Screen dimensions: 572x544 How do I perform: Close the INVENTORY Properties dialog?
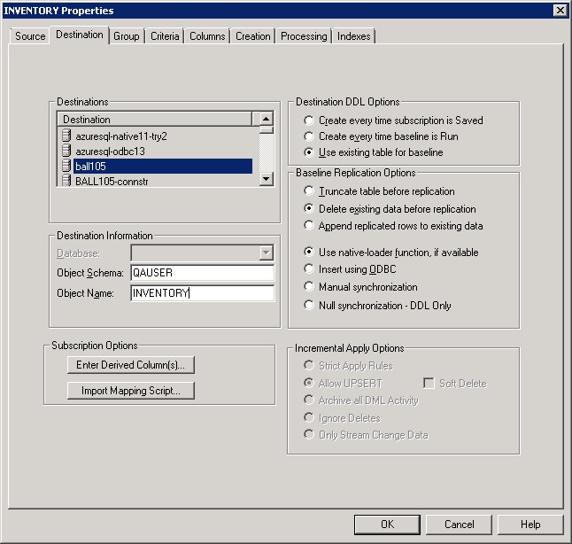click(559, 10)
